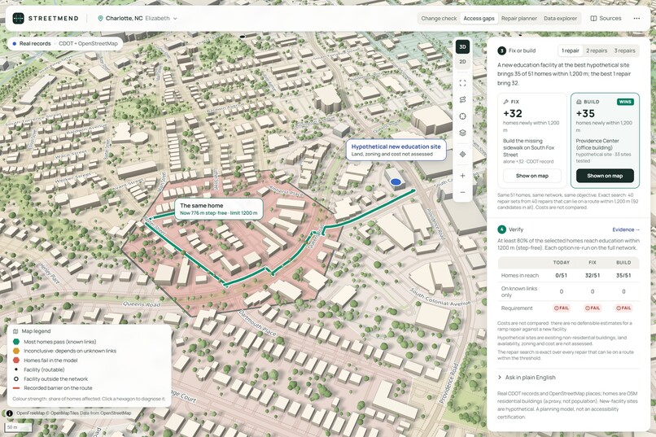
Task: Click the map scale bar
Action: point(18,427)
